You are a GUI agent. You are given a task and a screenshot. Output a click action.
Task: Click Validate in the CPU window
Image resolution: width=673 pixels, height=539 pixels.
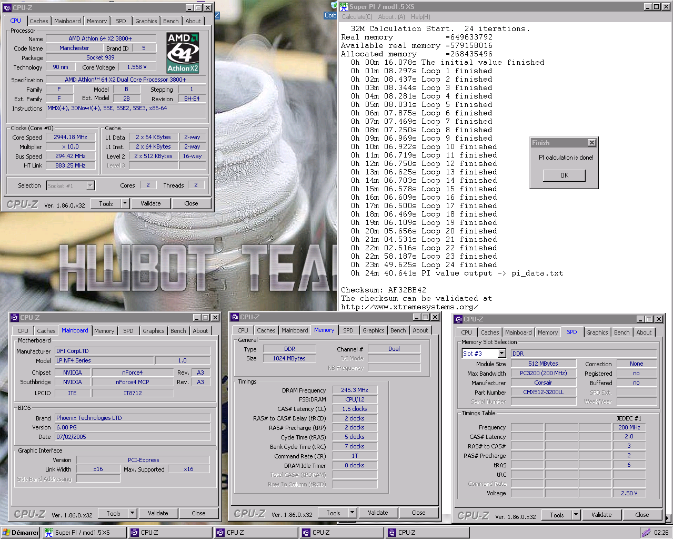(x=150, y=203)
